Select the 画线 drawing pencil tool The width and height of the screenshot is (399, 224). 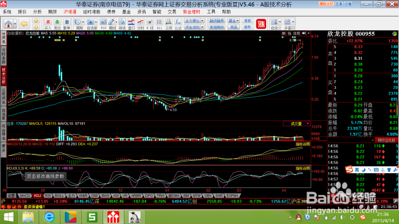coord(111,22)
